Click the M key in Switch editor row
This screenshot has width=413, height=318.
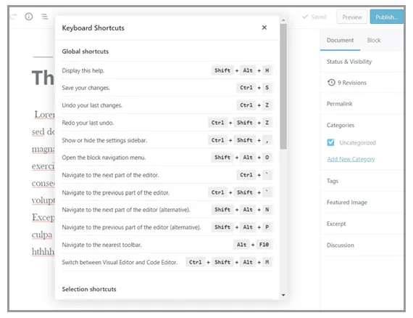pyautogui.click(x=267, y=262)
